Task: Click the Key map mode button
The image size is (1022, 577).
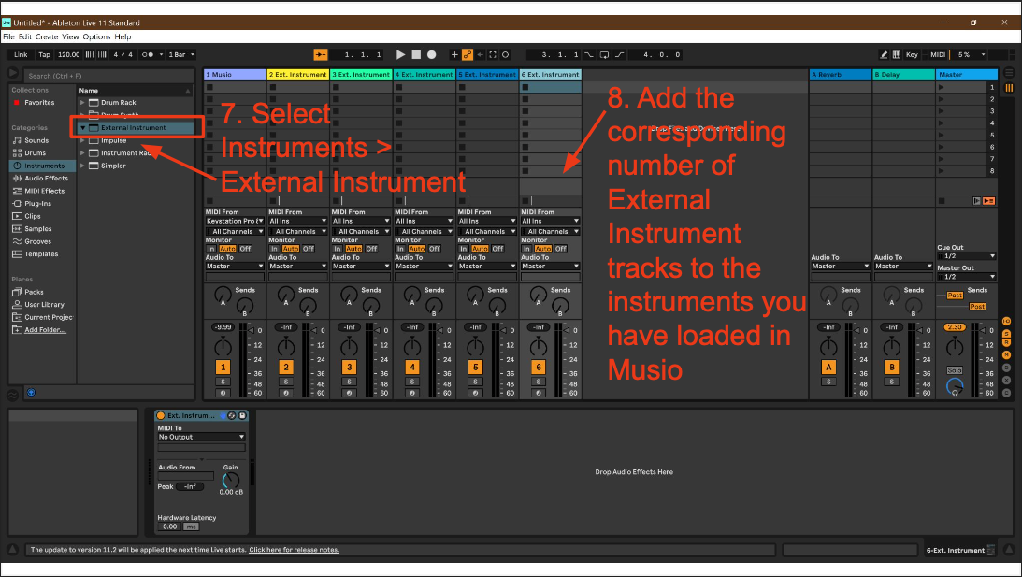Action: 912,55
